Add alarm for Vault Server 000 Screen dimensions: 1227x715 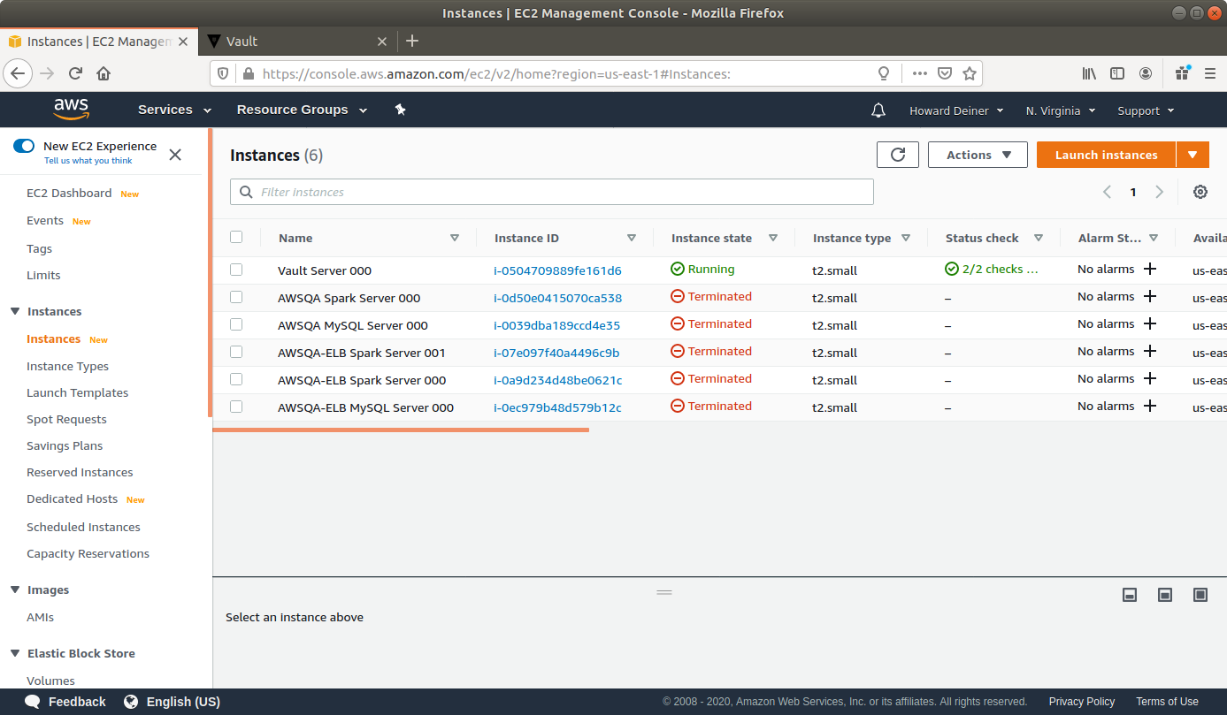click(x=1150, y=270)
